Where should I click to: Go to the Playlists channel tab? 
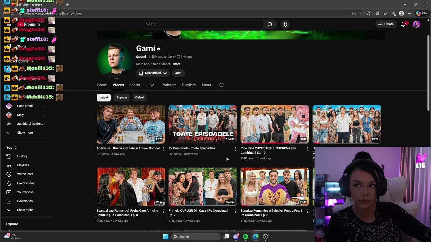point(189,85)
